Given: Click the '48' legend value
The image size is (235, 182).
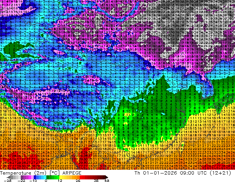Looking at the screenshot, I should 107,181.
